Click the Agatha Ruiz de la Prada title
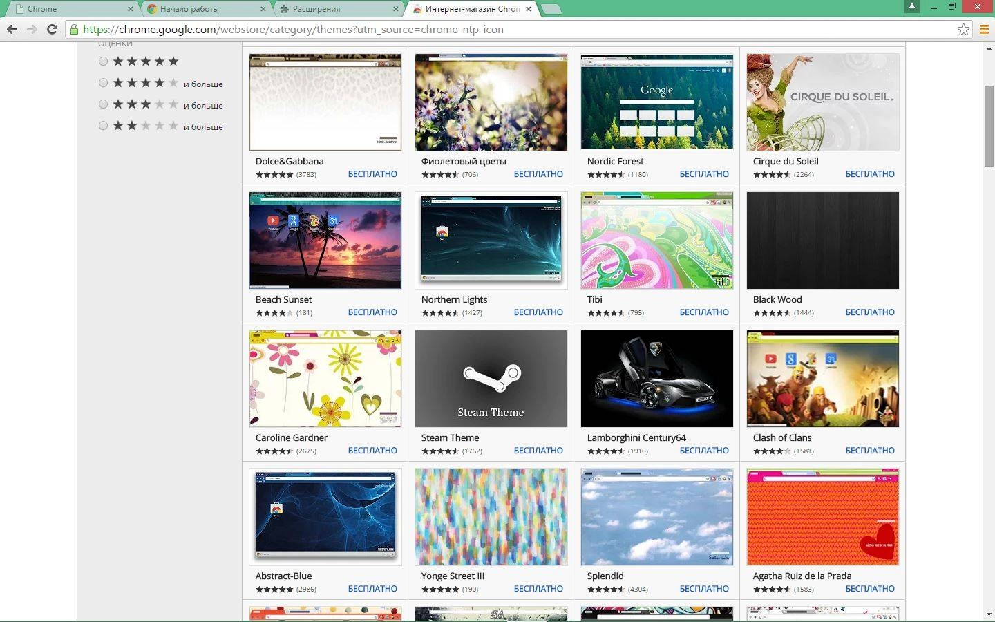995x622 pixels. point(802,576)
